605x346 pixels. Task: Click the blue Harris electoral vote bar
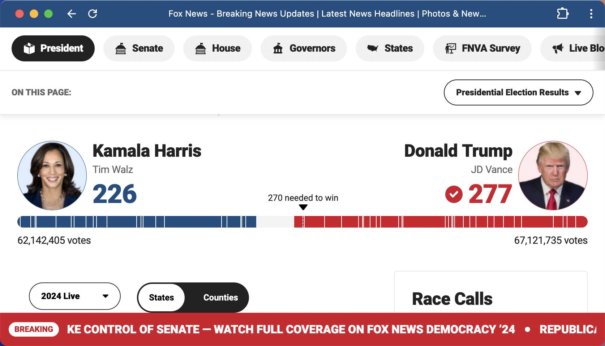pyautogui.click(x=137, y=222)
